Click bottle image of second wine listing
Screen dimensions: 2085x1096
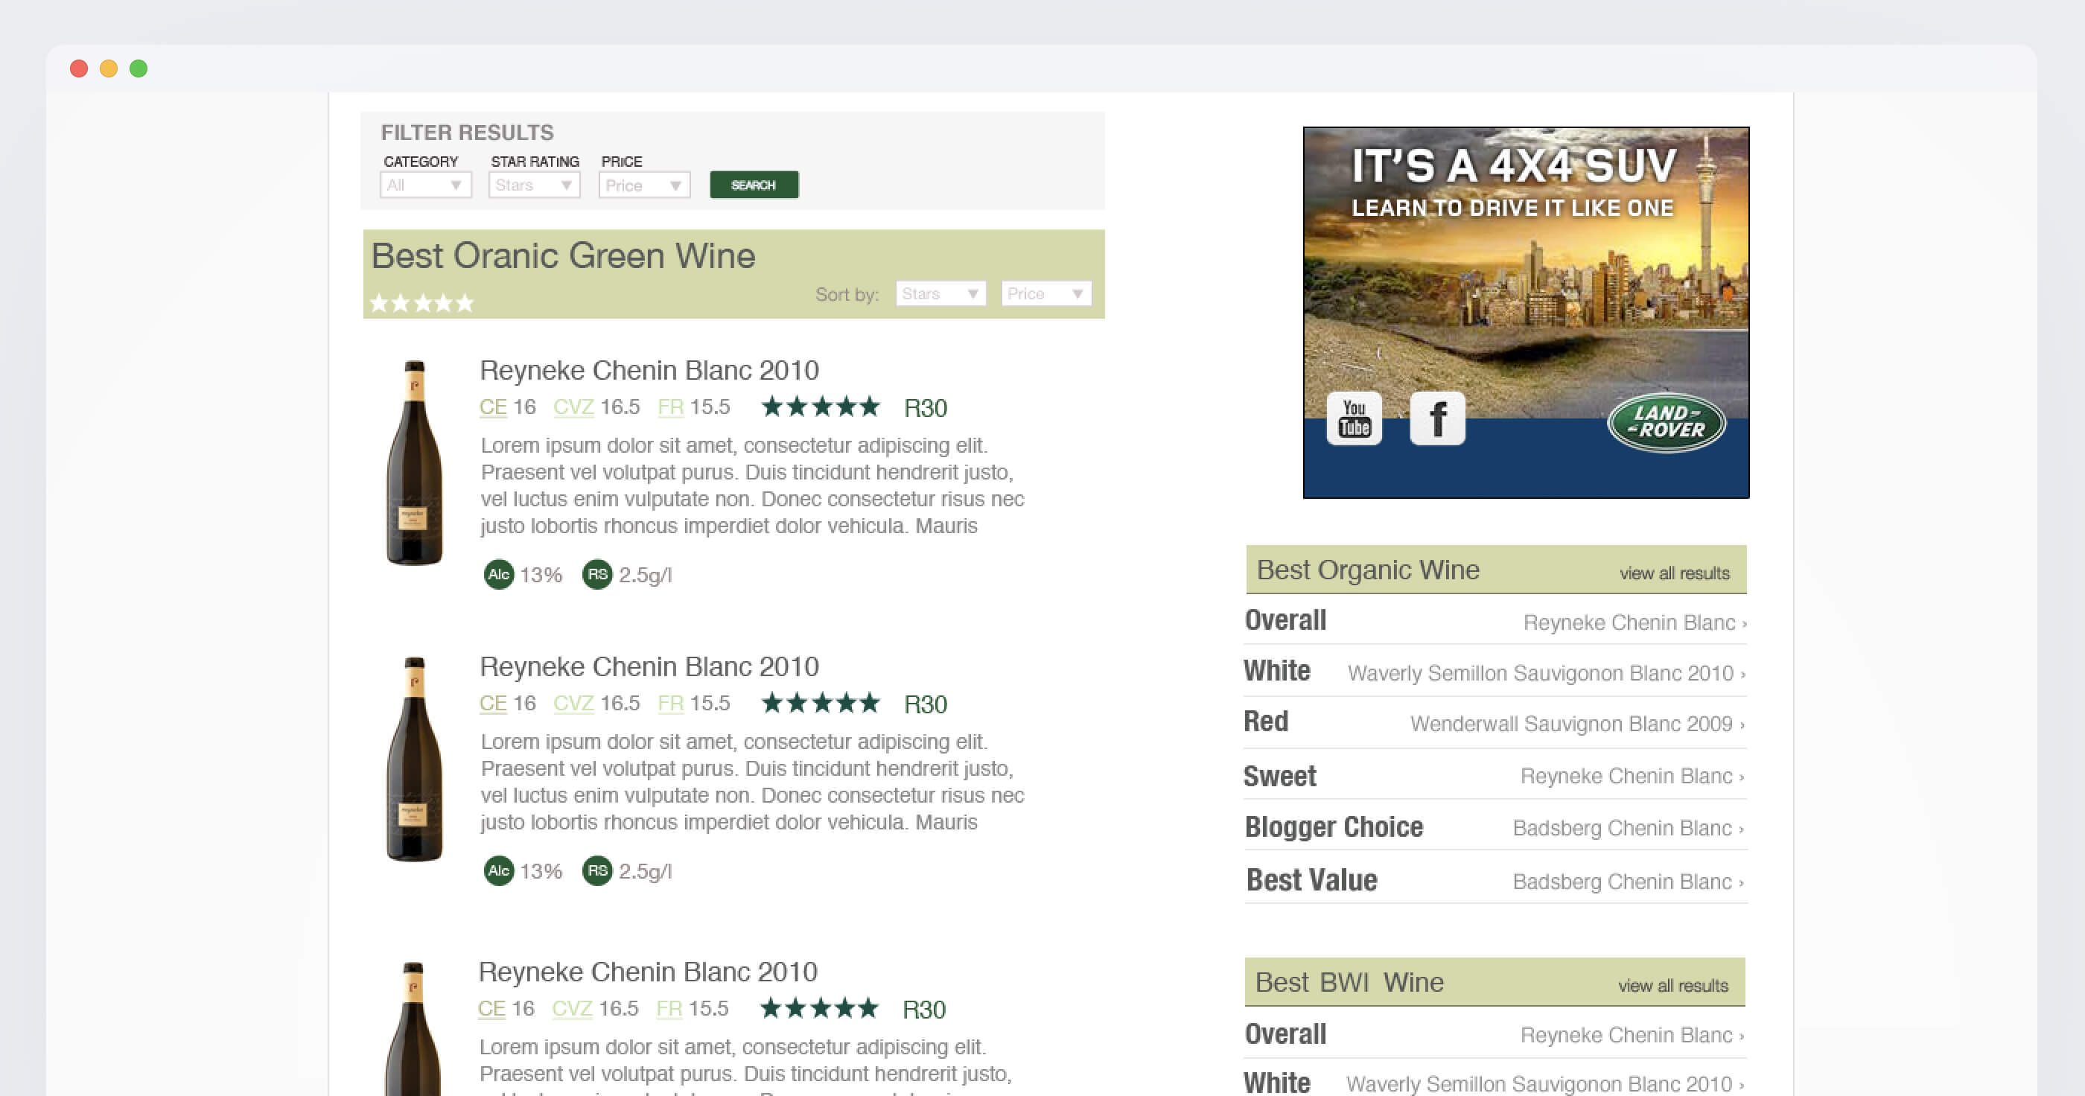pyautogui.click(x=415, y=759)
